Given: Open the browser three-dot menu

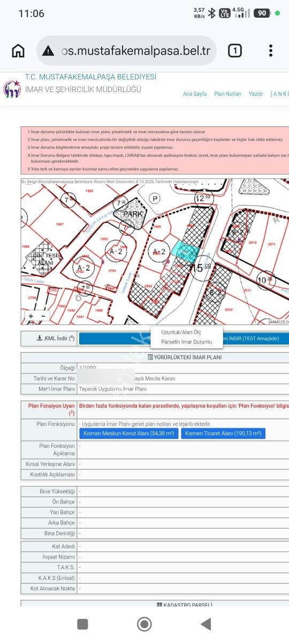Looking at the screenshot, I should 271,51.
